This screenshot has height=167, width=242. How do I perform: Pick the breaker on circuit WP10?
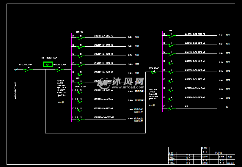click(x=81, y=120)
